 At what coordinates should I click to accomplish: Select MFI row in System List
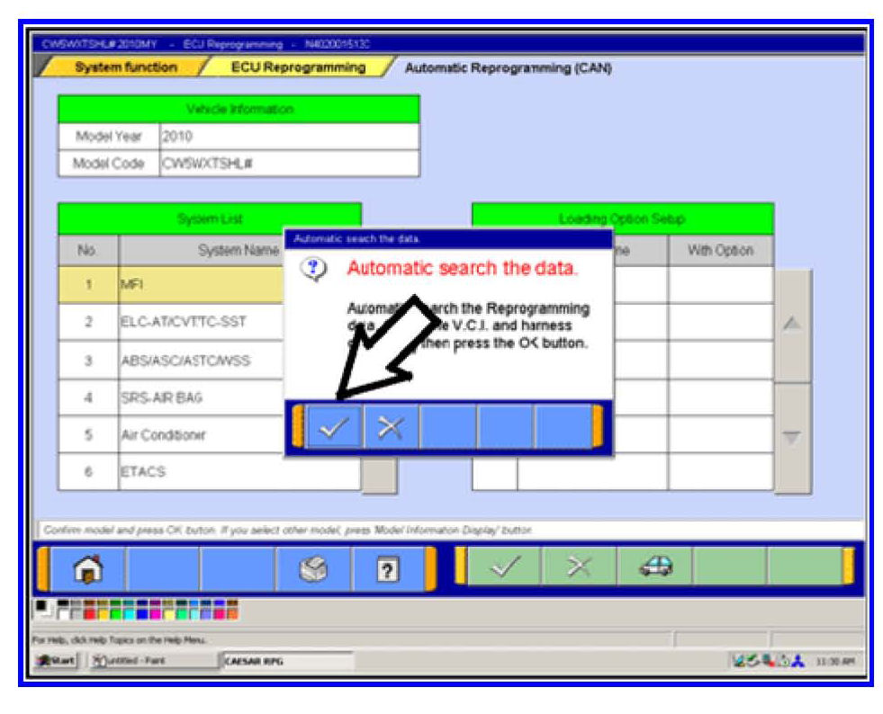[x=198, y=284]
